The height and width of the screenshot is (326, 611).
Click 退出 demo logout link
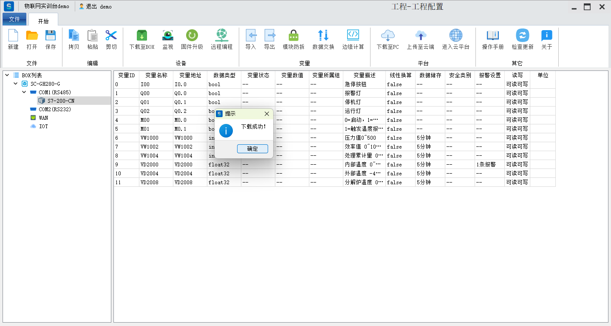(x=96, y=7)
